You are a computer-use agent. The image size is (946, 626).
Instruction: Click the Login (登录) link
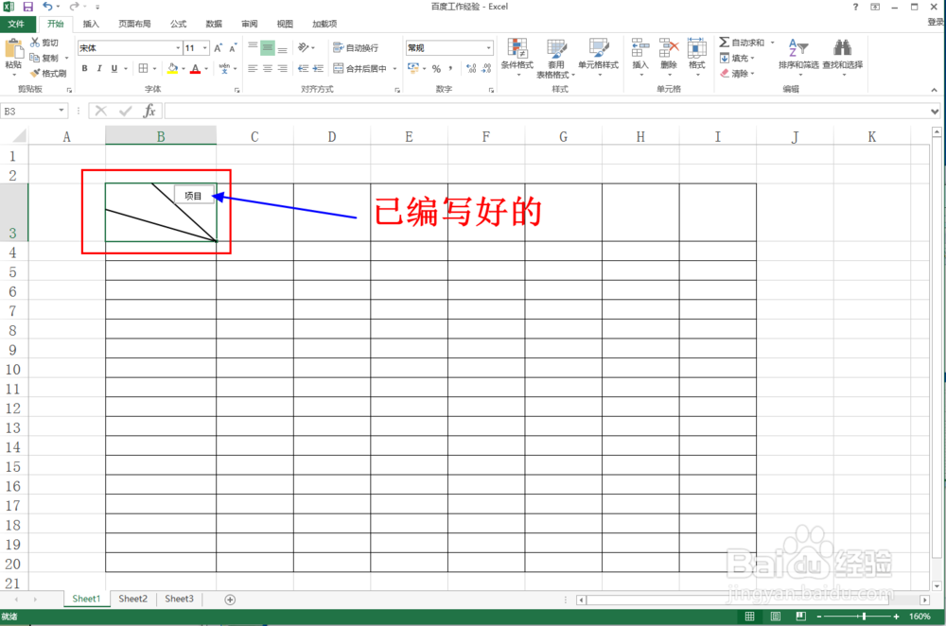point(936,22)
